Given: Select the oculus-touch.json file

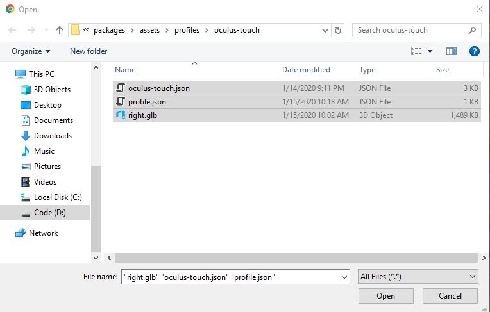Looking at the screenshot, I should point(297,88).
